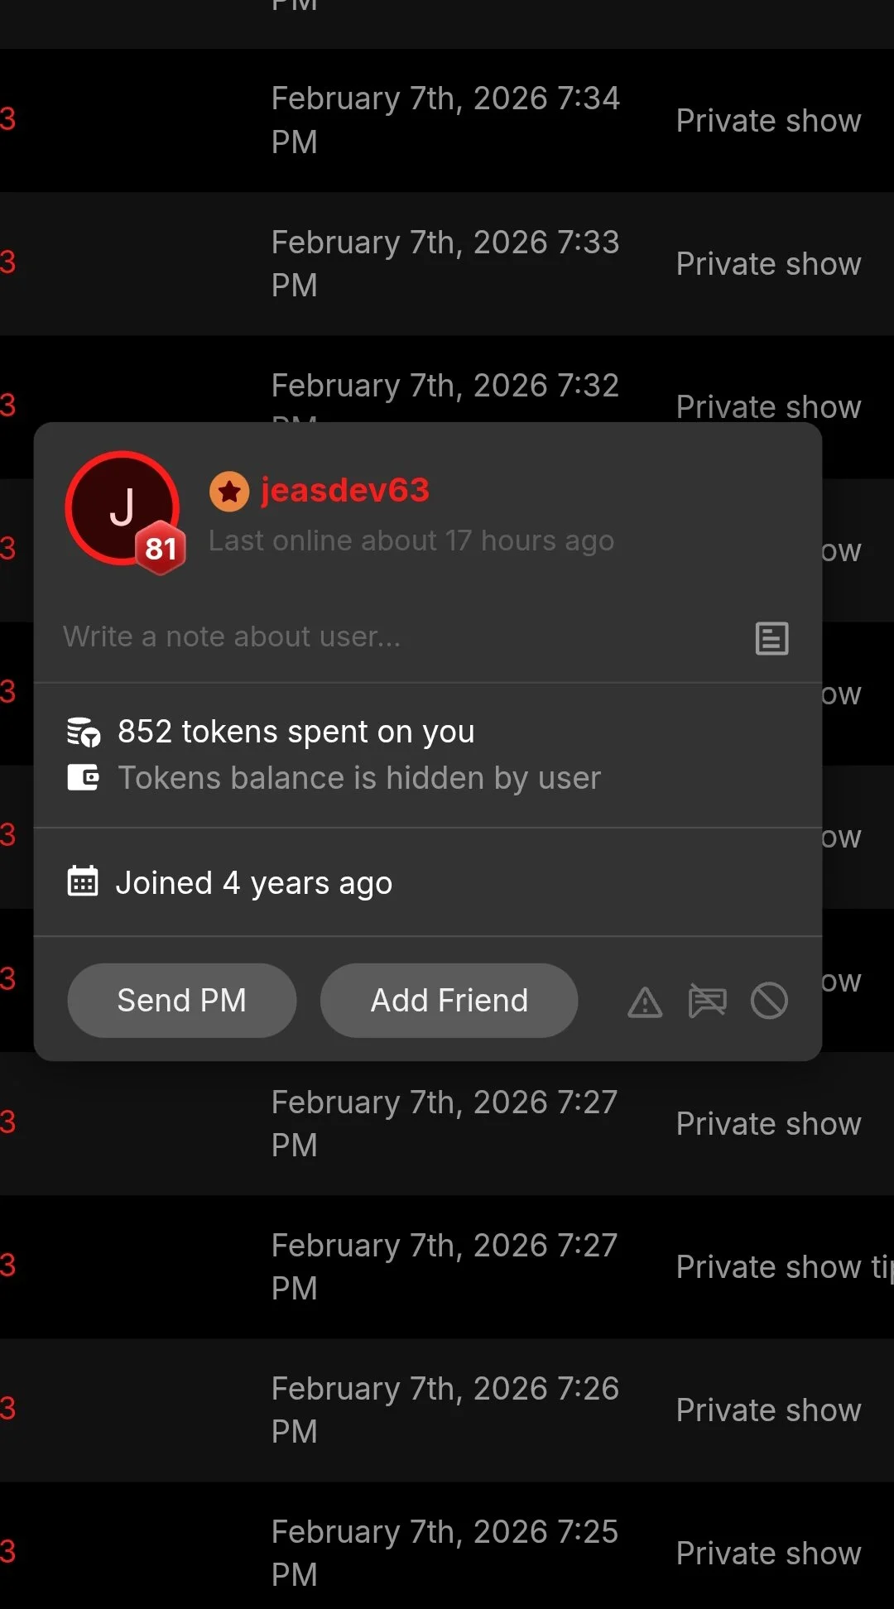Select the 7:25 PM Private show row

coord(445,1553)
